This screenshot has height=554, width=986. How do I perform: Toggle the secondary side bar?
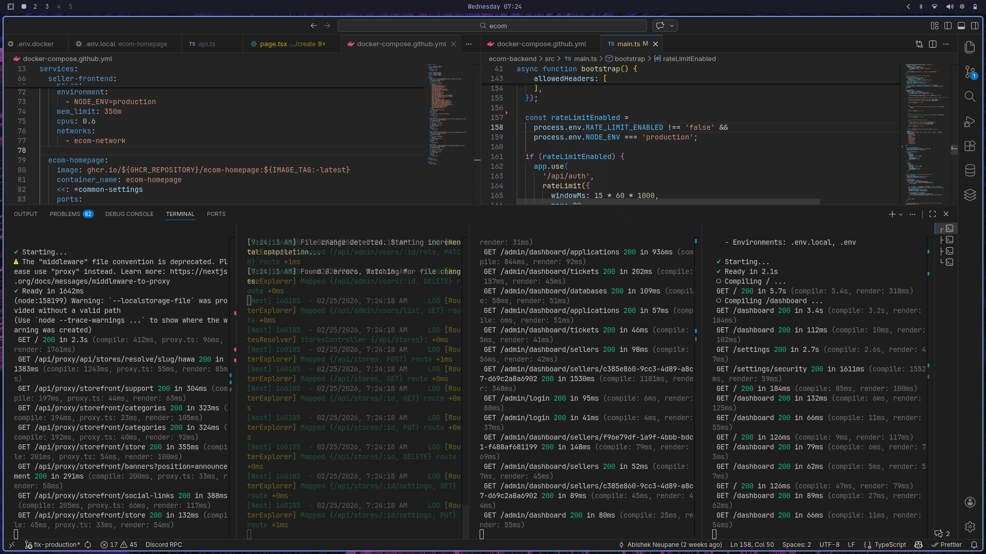click(975, 26)
